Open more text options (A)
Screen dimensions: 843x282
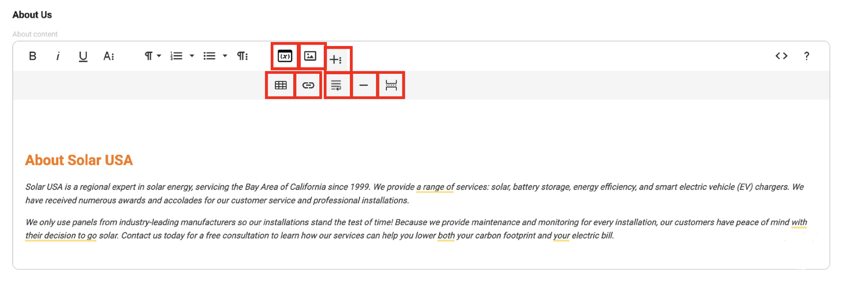coord(108,56)
